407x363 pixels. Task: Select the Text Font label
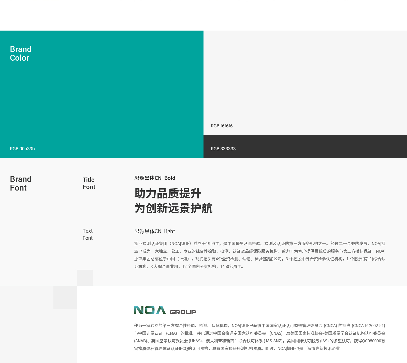tap(88, 234)
